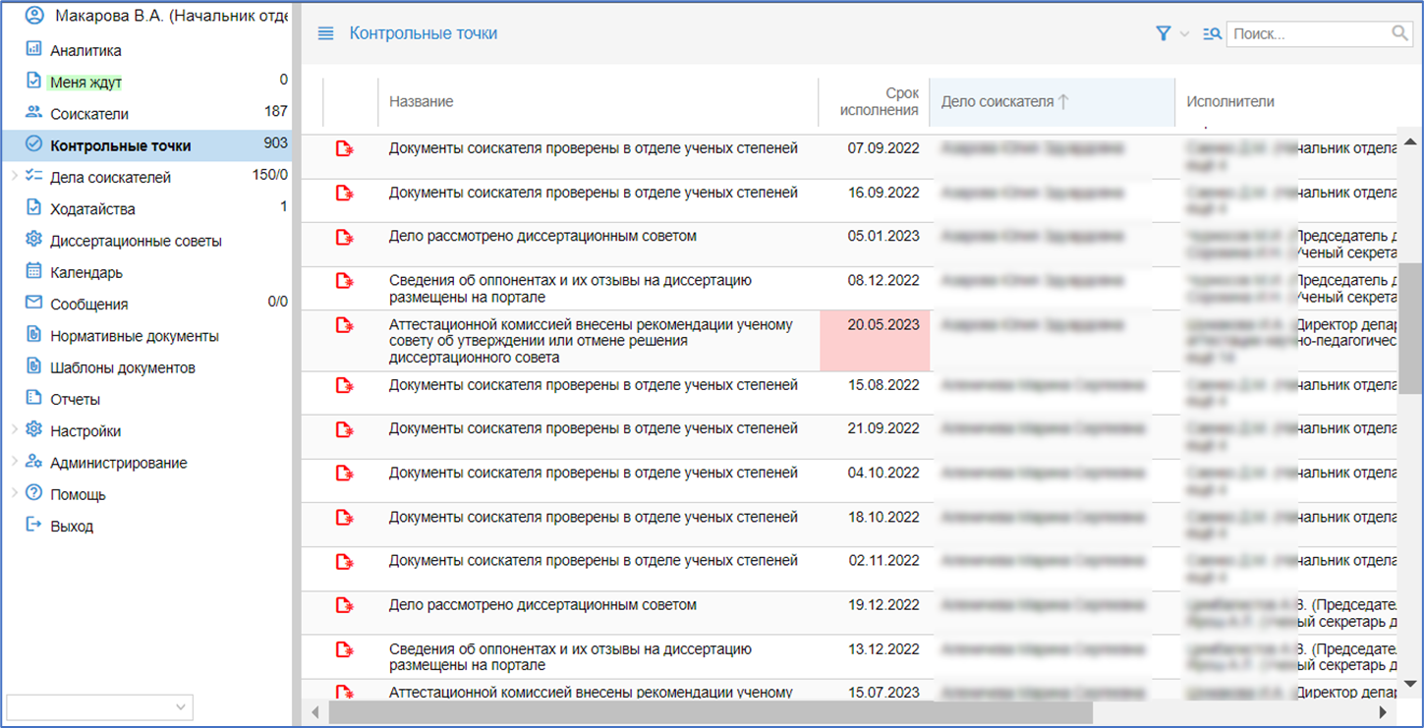
Task: Click the highlighted 20.05.2023 deadline cell
Action: pyautogui.click(x=875, y=340)
